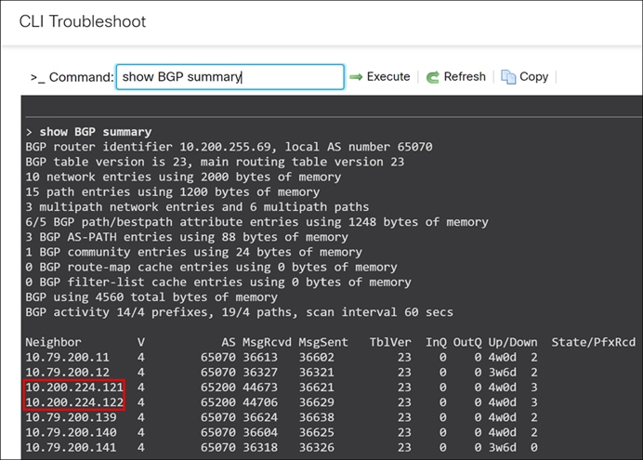
Task: Click neighbor address 10.79.200.141
Action: (71, 446)
